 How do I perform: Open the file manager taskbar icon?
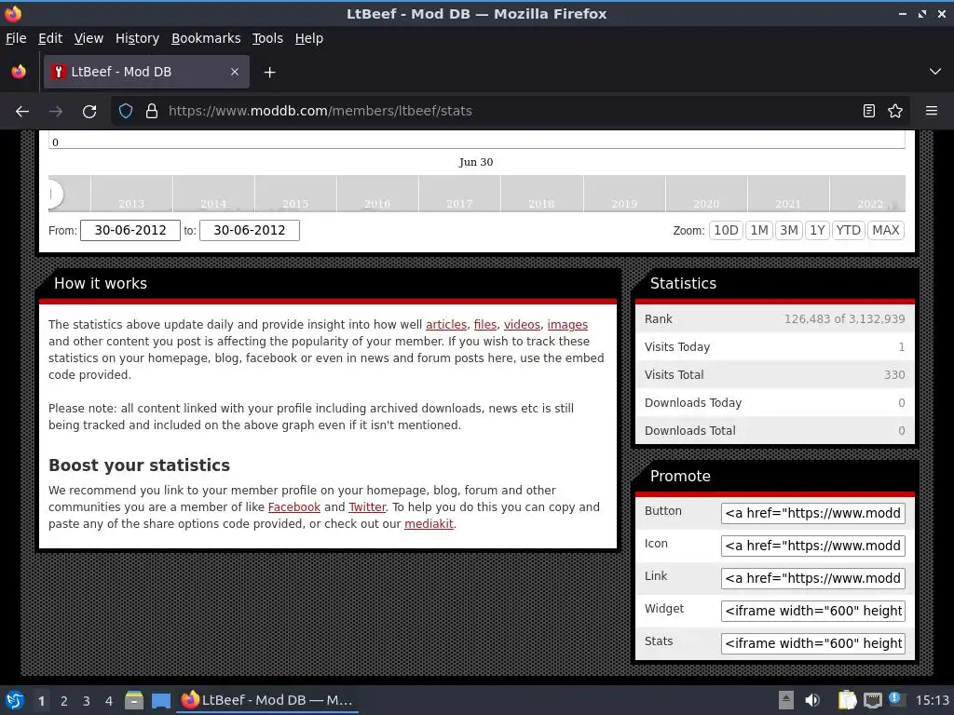(x=134, y=700)
